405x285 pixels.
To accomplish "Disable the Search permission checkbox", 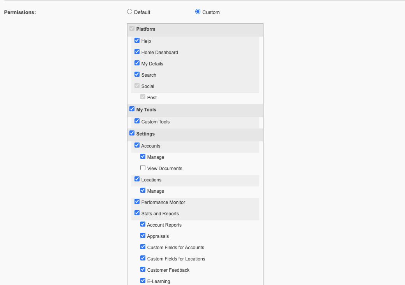I will pyautogui.click(x=137, y=74).
